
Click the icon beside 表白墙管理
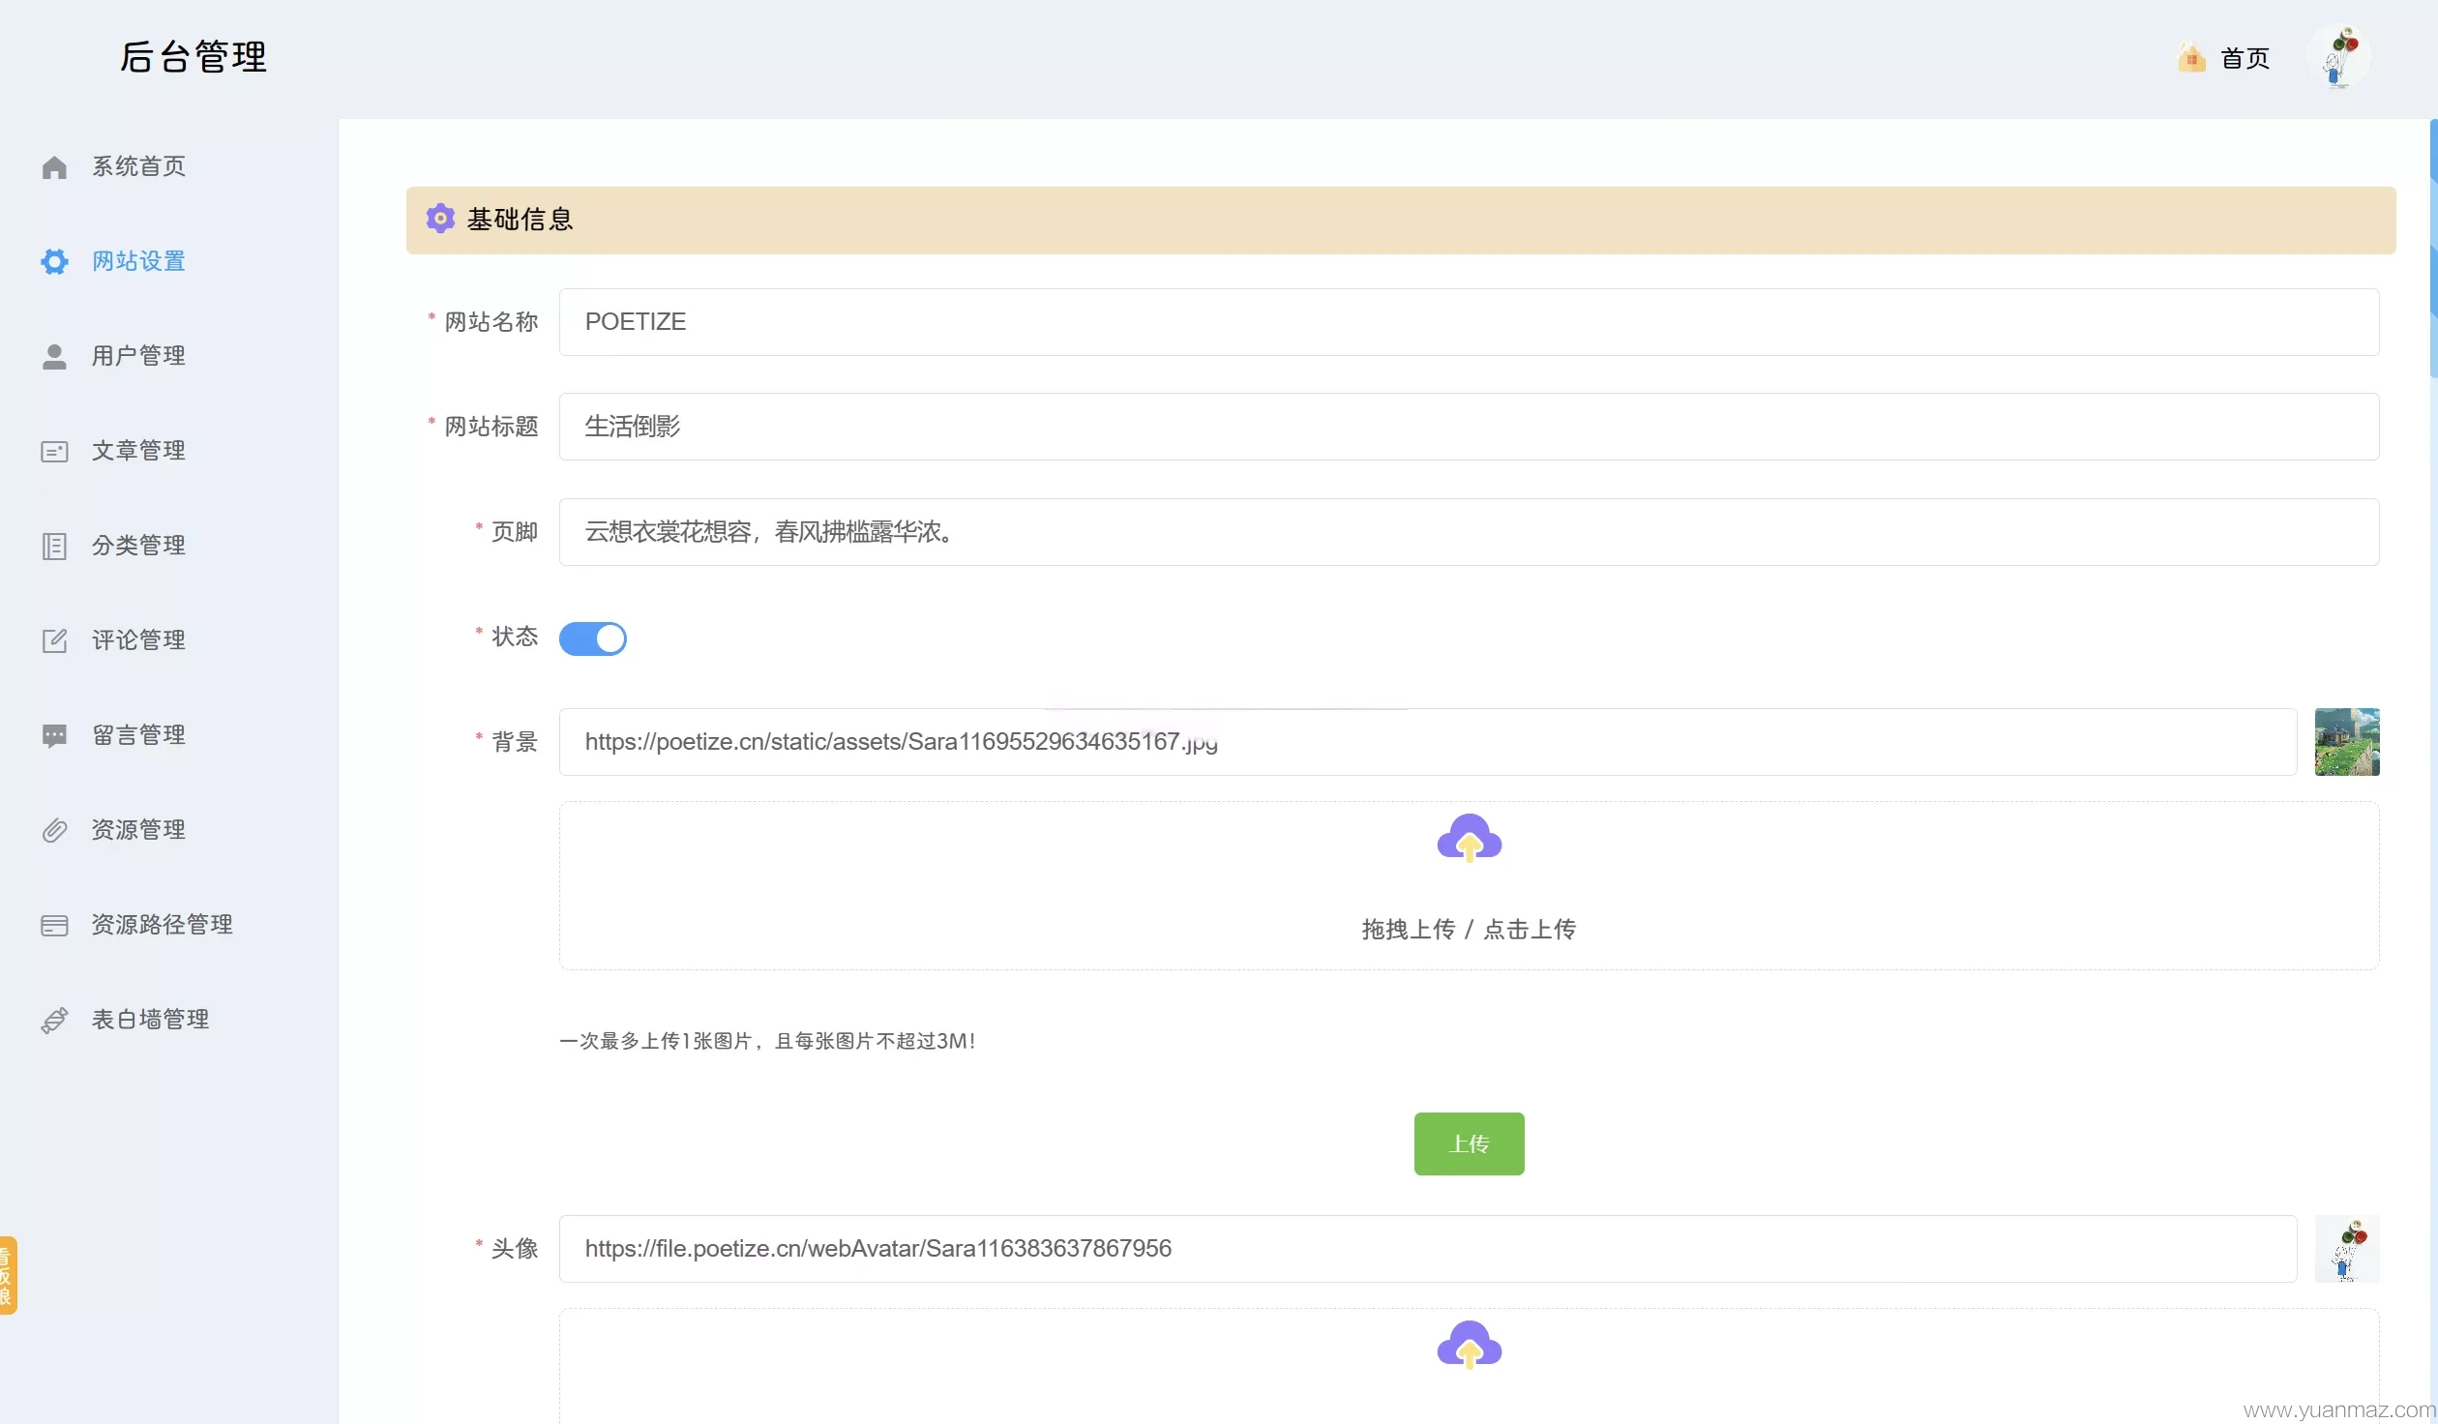coord(54,1020)
